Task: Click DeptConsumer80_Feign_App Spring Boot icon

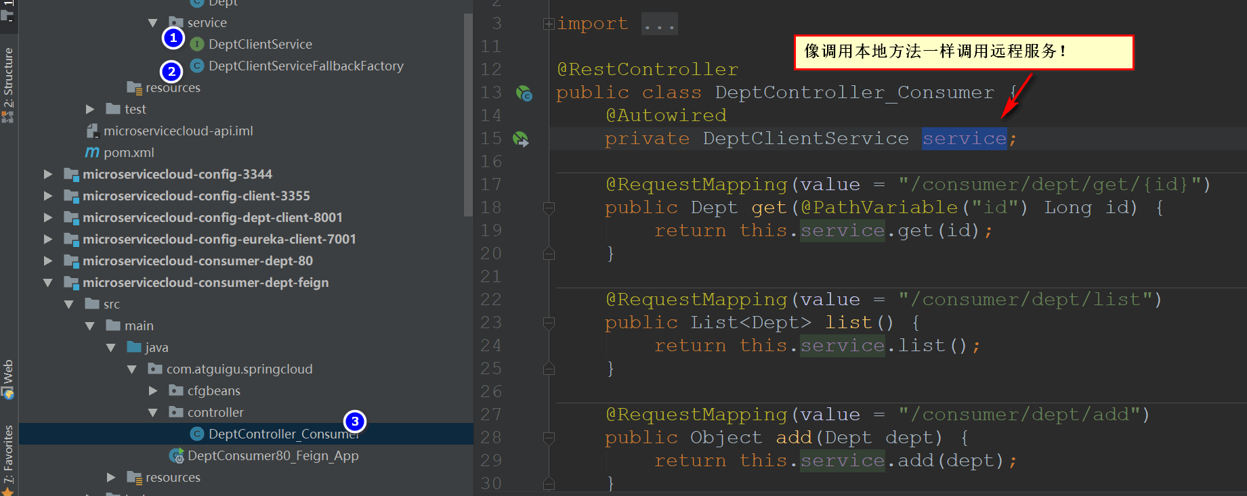Action: 176,455
